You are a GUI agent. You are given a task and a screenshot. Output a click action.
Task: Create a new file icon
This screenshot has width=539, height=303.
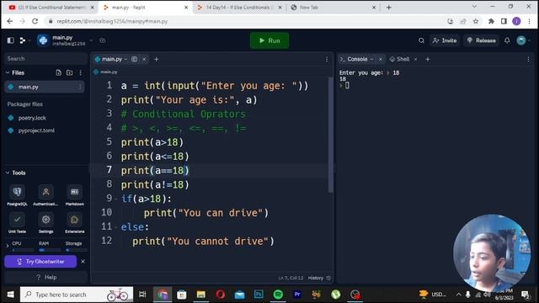(x=58, y=73)
